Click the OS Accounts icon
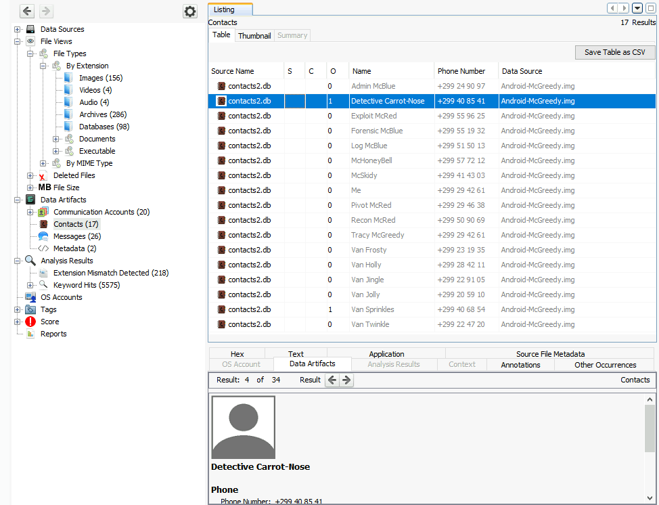Screen dimensions: 659x505 pos(30,297)
